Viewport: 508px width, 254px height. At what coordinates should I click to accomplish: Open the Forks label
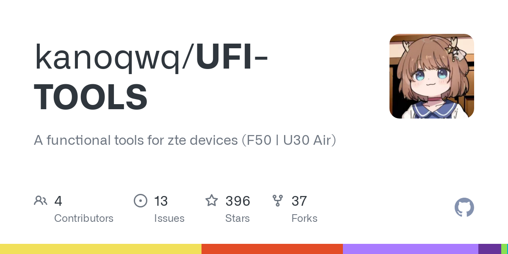(x=304, y=218)
